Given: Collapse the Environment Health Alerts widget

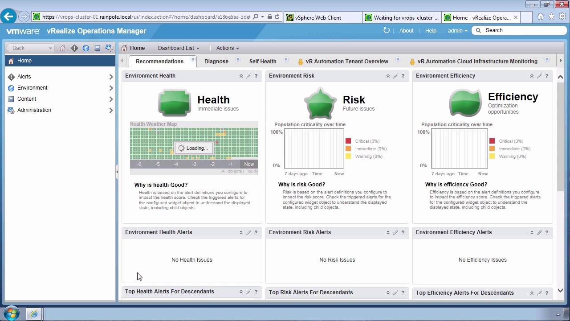Looking at the screenshot, I should [241, 233].
